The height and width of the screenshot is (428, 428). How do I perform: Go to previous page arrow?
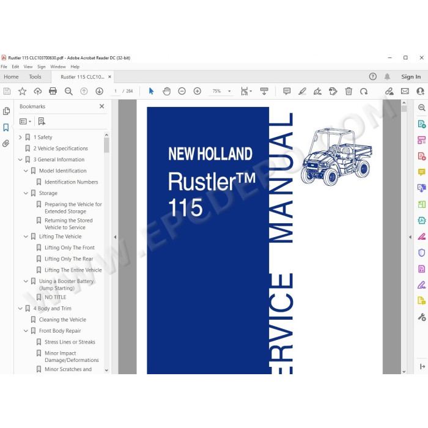click(84, 91)
